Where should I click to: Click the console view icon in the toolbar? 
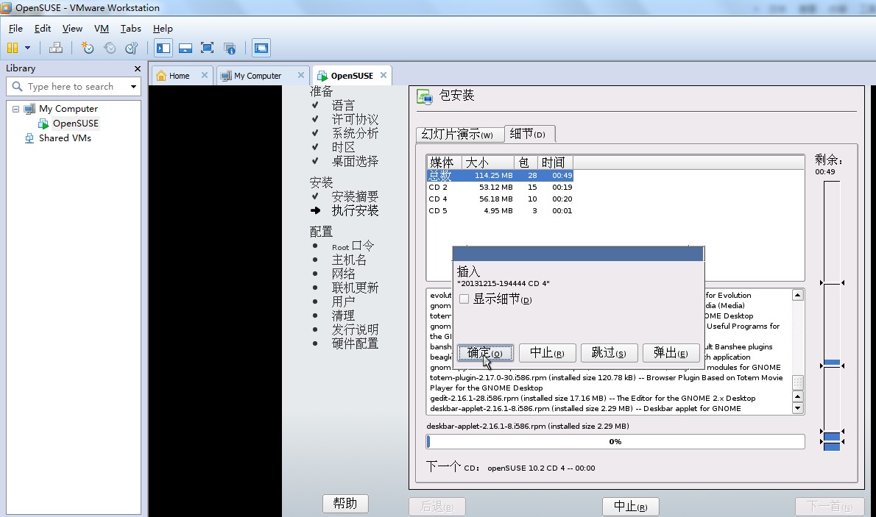pos(261,48)
